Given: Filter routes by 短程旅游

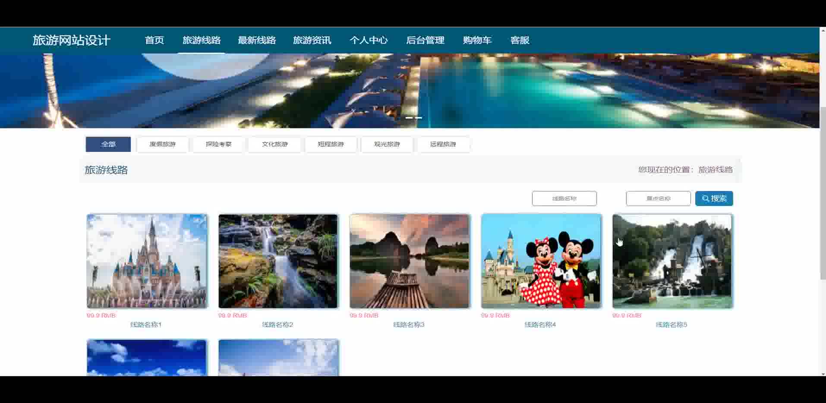Looking at the screenshot, I should coord(331,144).
